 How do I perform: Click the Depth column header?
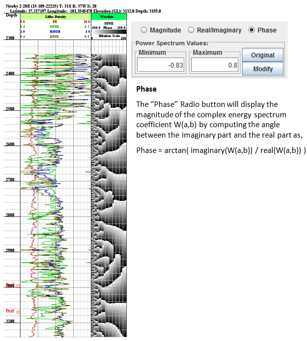point(11,15)
